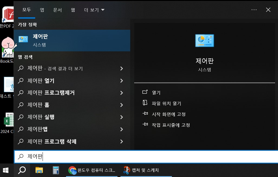
Task: Click the Control Panel icon in the preview pane
Action: [204, 40]
